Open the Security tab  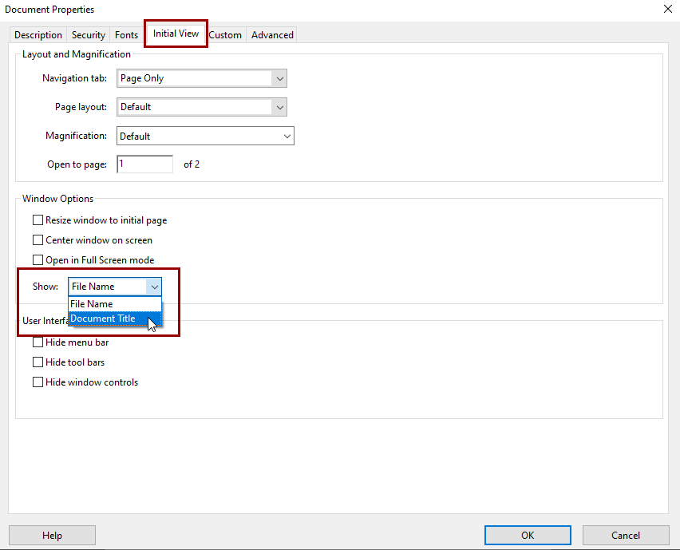[x=89, y=34]
